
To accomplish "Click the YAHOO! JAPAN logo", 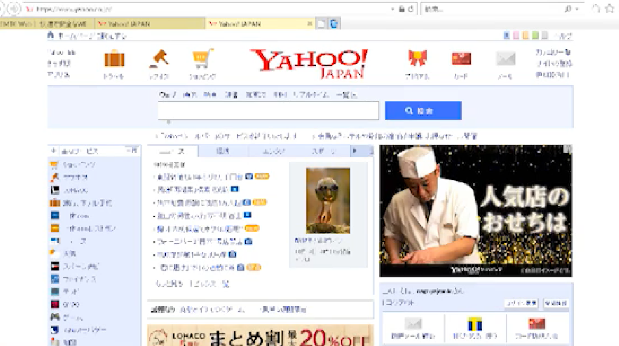I will [x=309, y=64].
